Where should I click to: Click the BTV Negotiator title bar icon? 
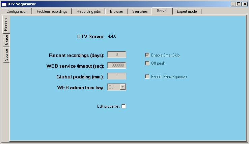point(4,4)
